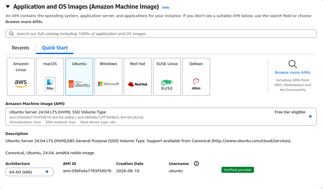Select the macOS AMI tile

(50, 77)
